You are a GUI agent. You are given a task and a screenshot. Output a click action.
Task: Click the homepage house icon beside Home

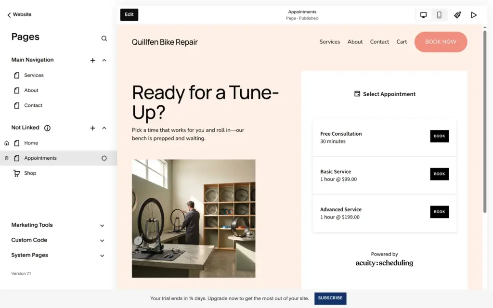click(7, 143)
